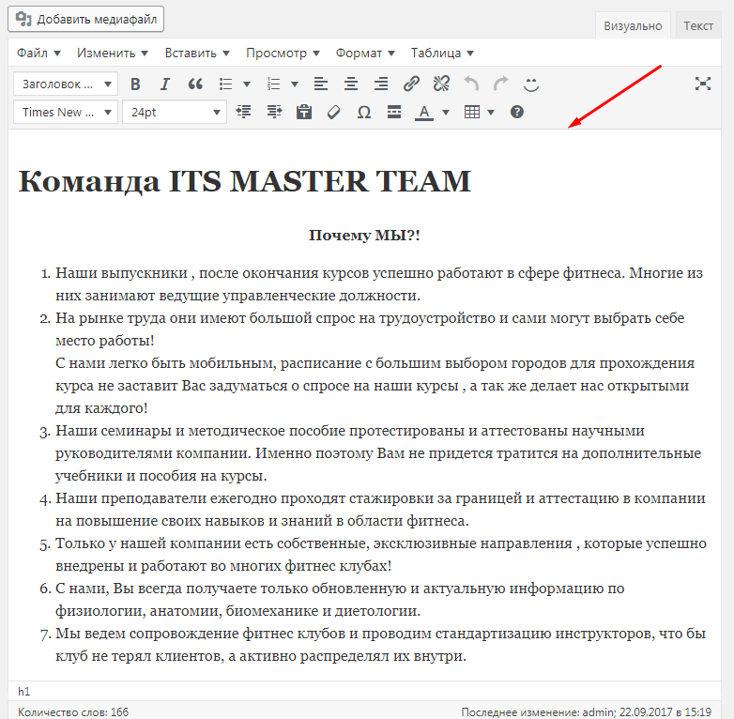This screenshot has width=734, height=719.
Task: Decrease indent of text
Action: 243,112
